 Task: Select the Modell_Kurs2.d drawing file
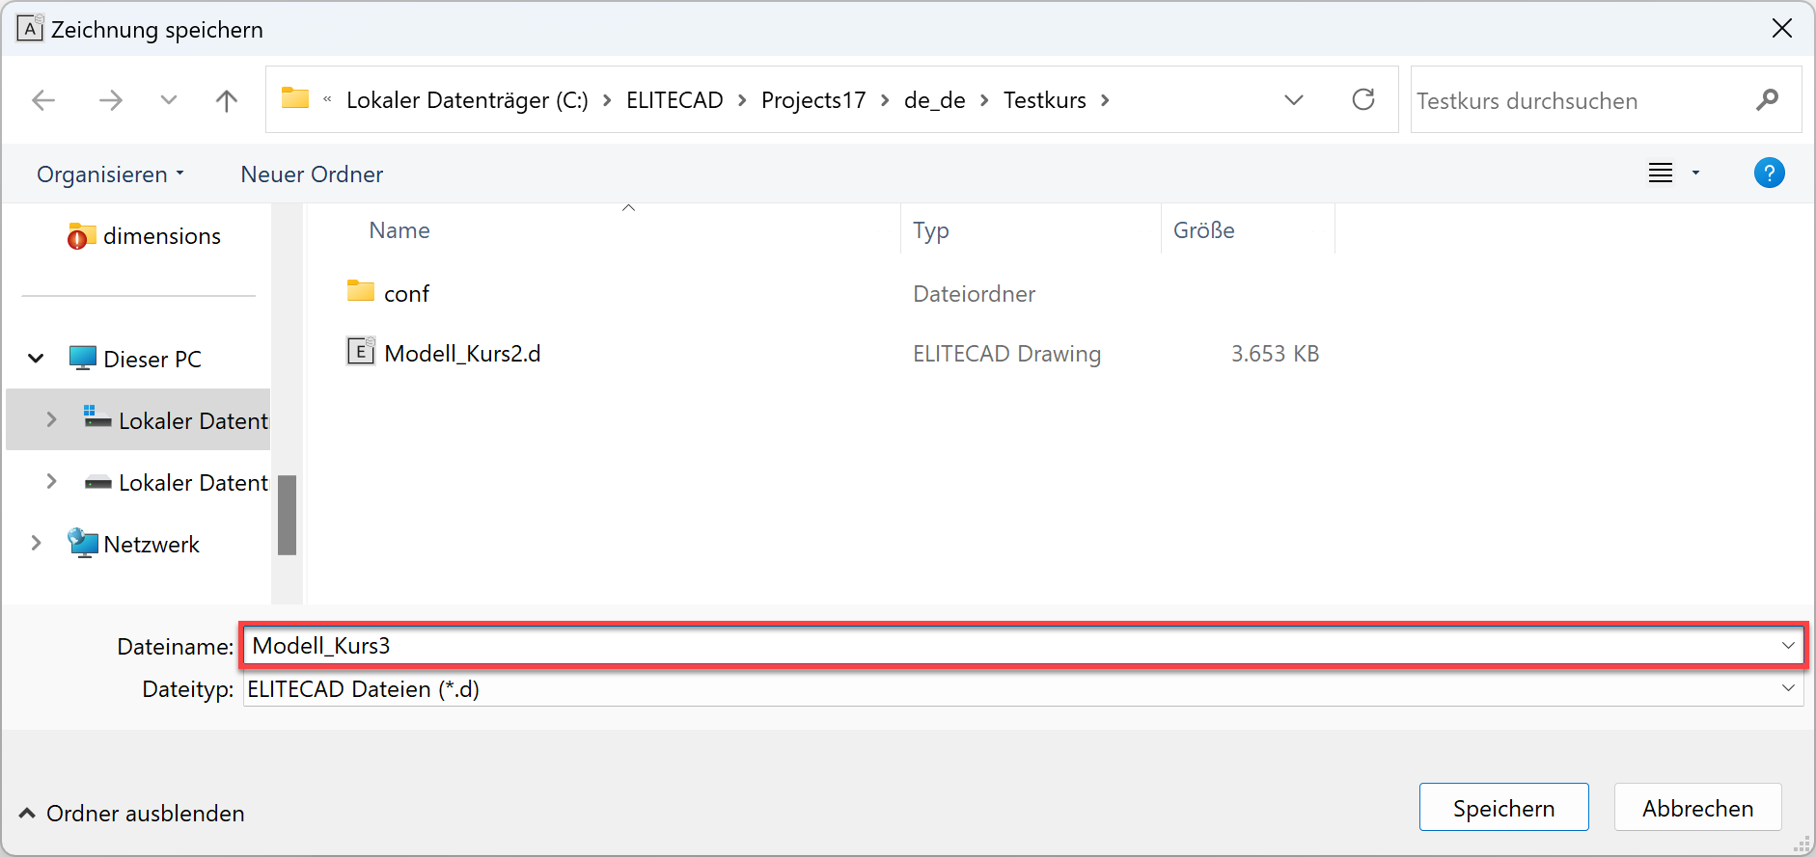pos(462,354)
